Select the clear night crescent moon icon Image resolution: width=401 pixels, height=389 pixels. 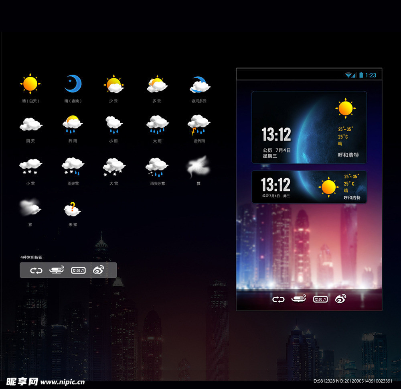(73, 84)
